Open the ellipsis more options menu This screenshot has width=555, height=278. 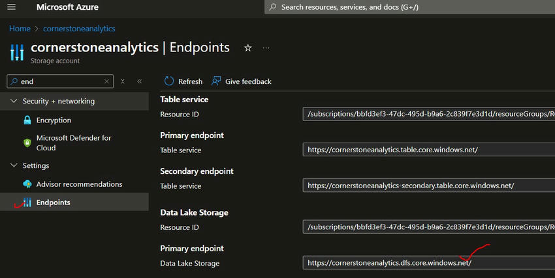pos(266,48)
